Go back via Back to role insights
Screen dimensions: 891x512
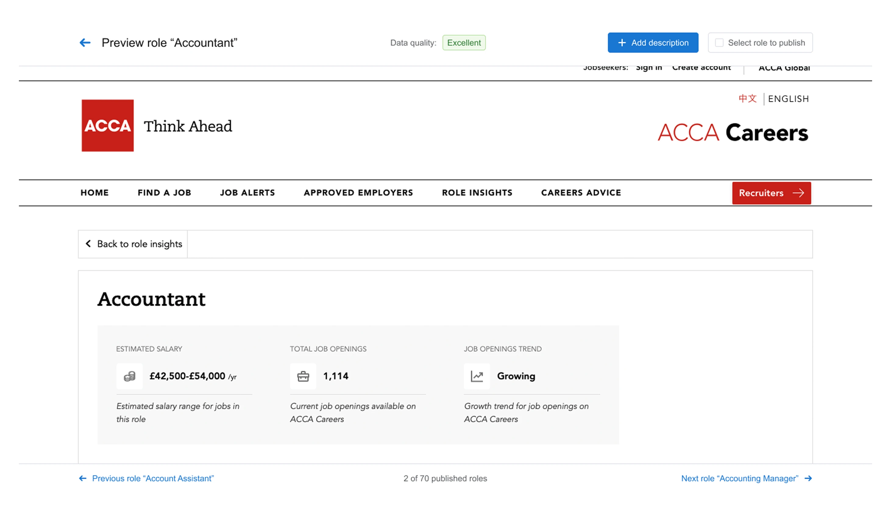[x=133, y=244]
